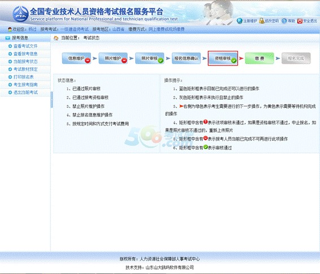The image size is (320, 274).
Task: Click the home icon beside 当前位置
Action: coord(56,38)
